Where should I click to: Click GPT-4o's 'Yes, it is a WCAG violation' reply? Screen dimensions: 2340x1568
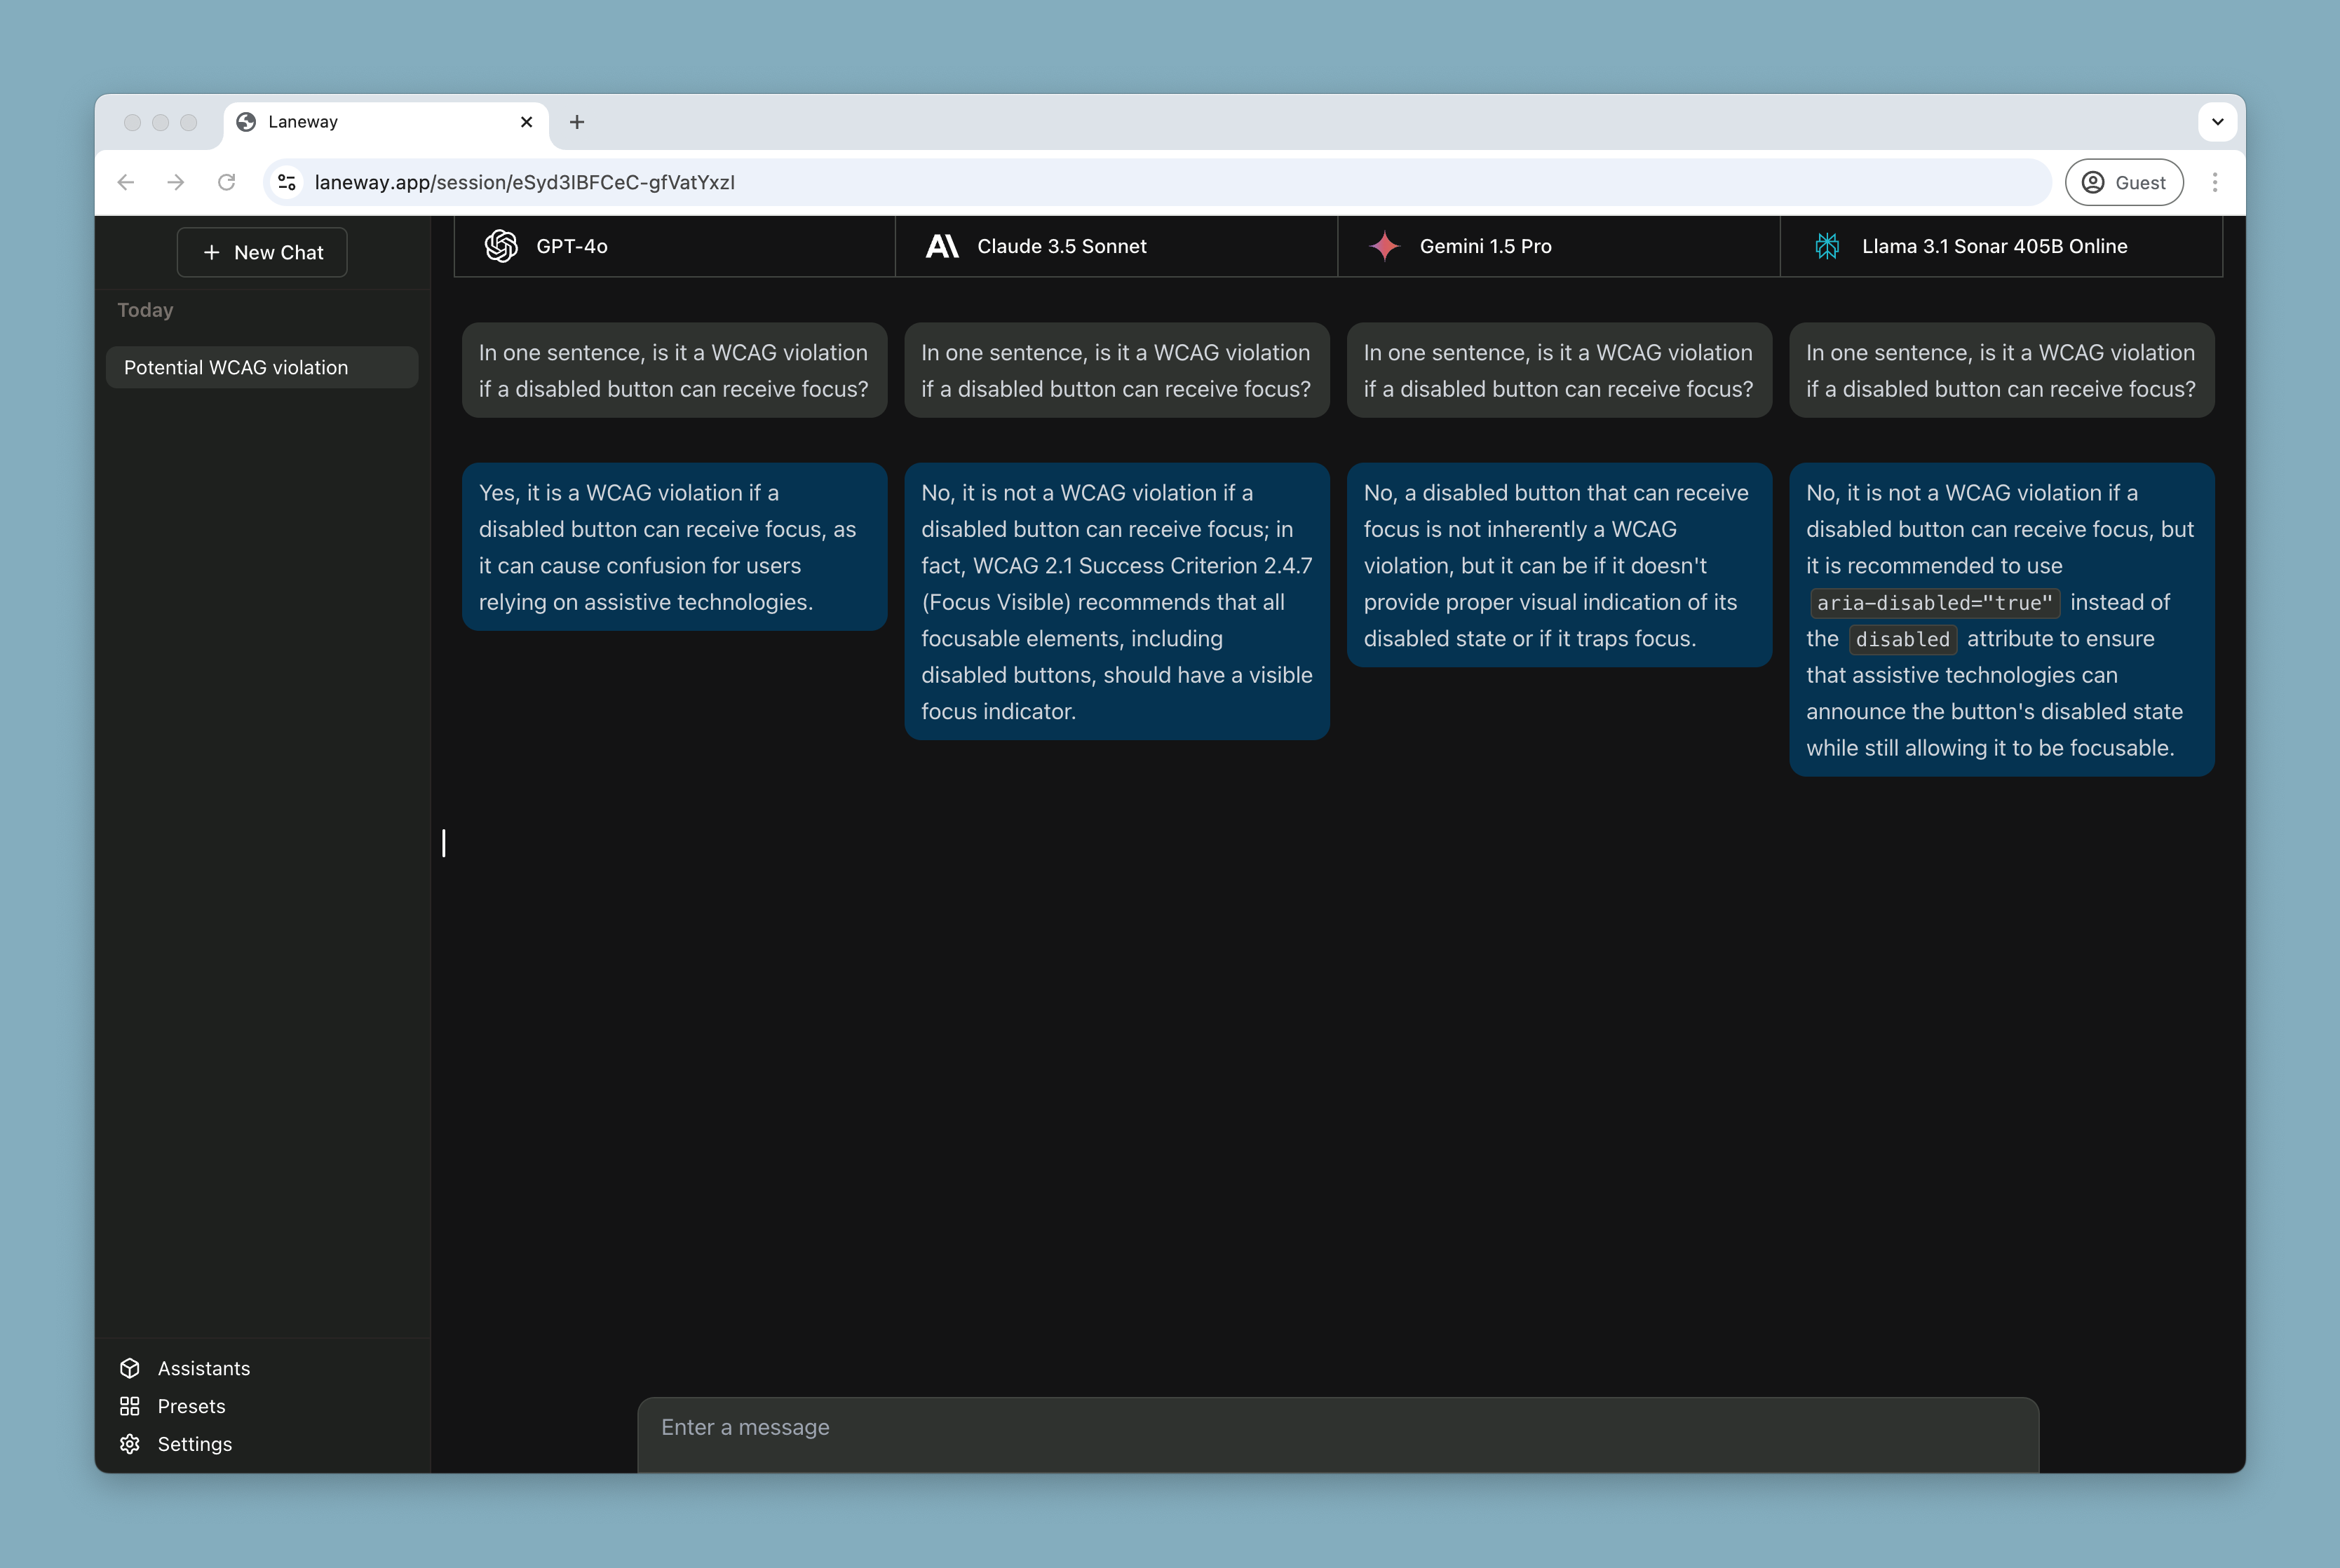click(x=675, y=547)
